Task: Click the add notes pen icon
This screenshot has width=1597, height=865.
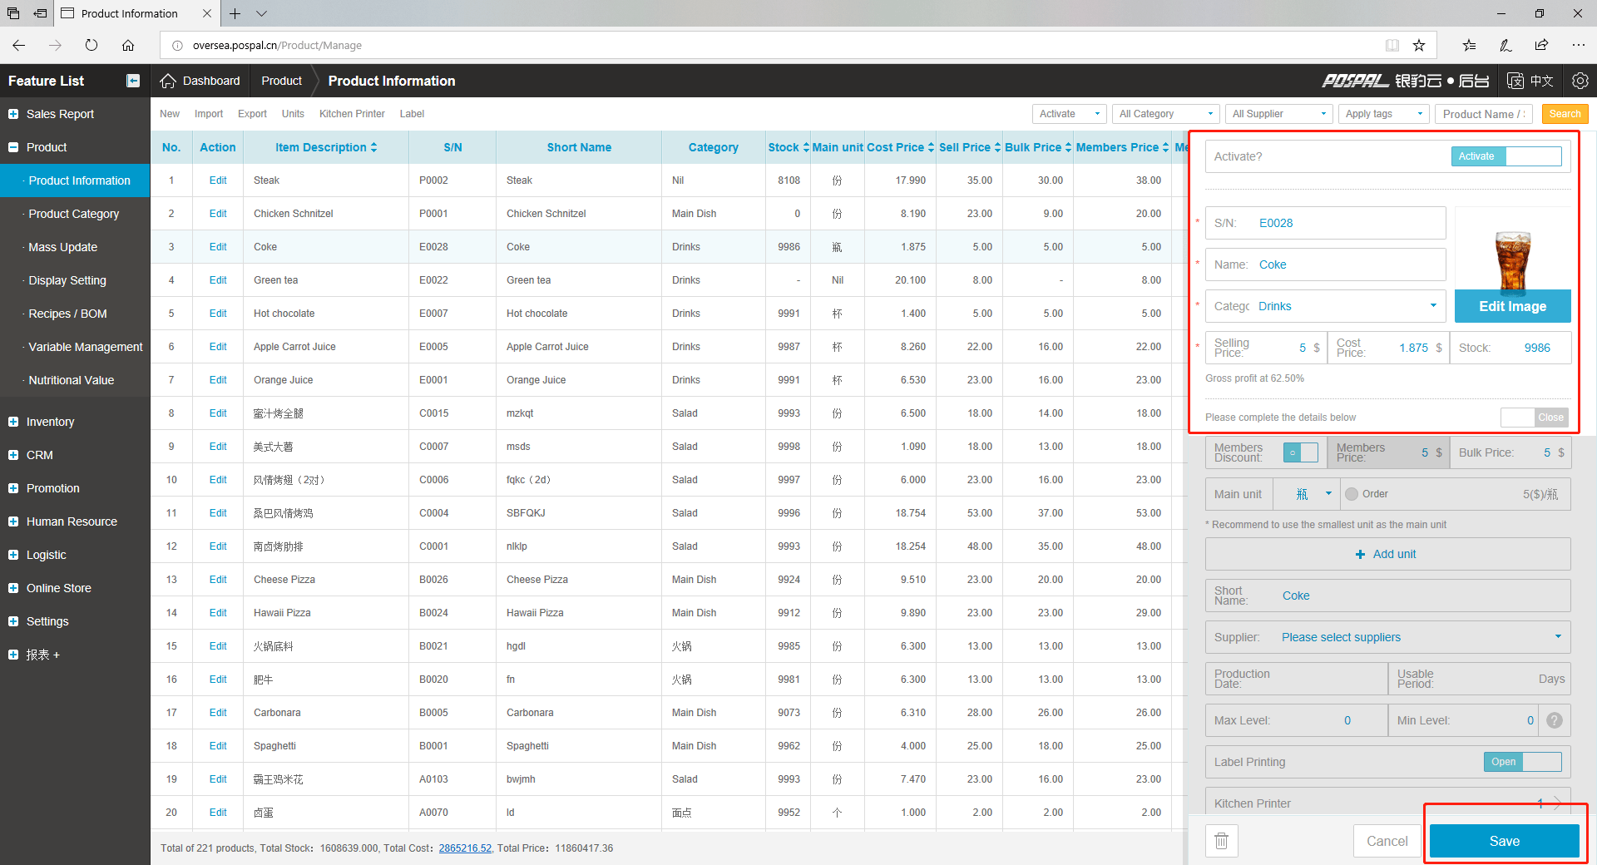Action: [1506, 45]
